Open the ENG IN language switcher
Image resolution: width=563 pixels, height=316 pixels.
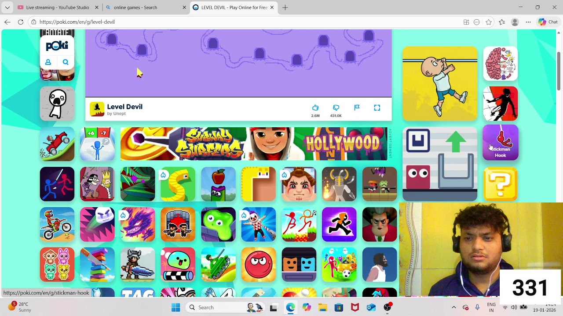(x=491, y=307)
